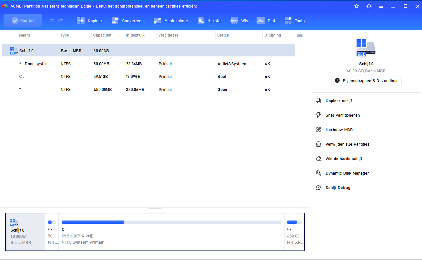Image resolution: width=422 pixels, height=260 pixels.
Task: Click the Pas toe apply button
Action: tap(23, 21)
